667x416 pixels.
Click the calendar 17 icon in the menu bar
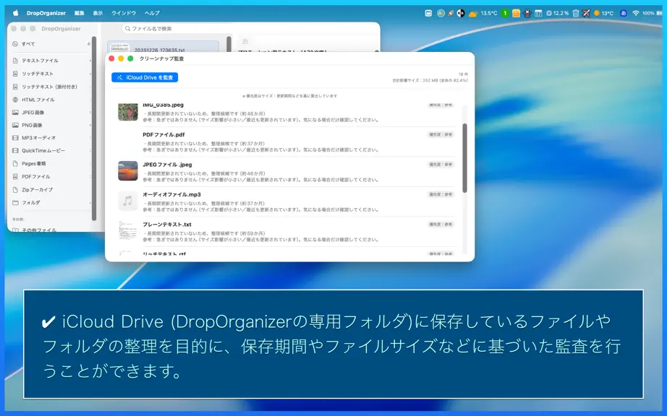tap(538, 13)
